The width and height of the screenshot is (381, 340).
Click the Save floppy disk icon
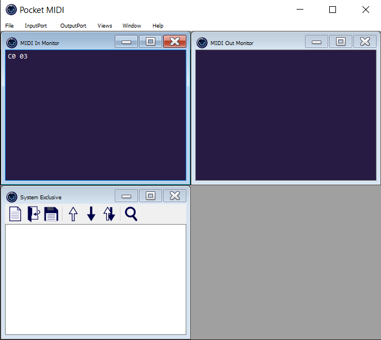point(51,214)
